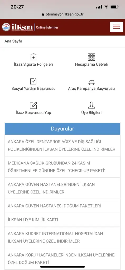Open İkraz Sigorta Poliçeleri briefcase icon
Screen dimensions: 125x270
tap(33, 57)
